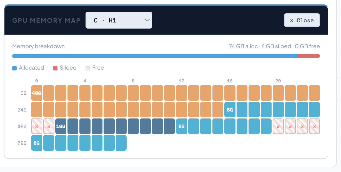The width and height of the screenshot is (341, 172).
Task: Toggle the Siloed legend item
Action: [x=65, y=68]
